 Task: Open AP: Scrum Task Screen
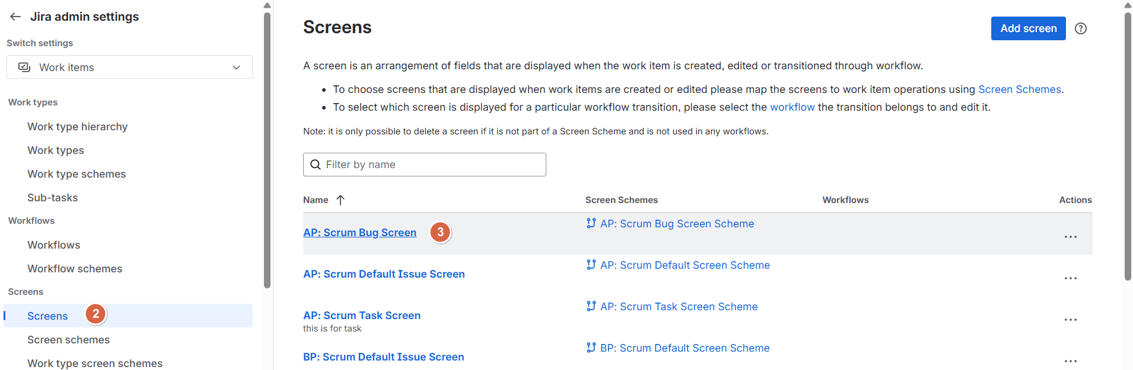(362, 316)
